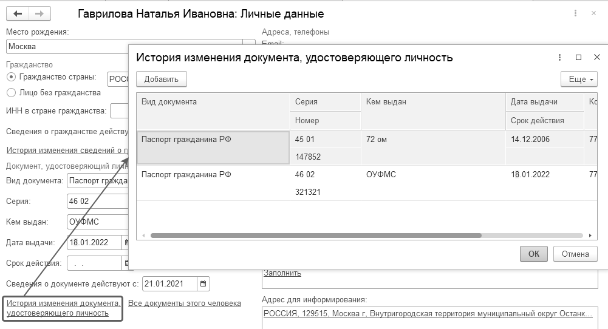Open the dialog's three-dot options menu
Image resolution: width=608 pixels, height=329 pixels.
click(x=559, y=58)
